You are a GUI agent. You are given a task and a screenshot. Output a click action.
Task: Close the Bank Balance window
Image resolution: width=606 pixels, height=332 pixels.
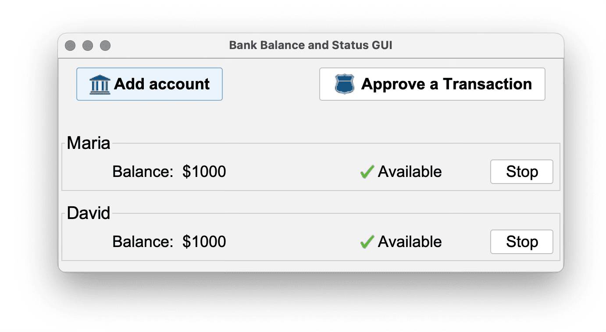(70, 46)
